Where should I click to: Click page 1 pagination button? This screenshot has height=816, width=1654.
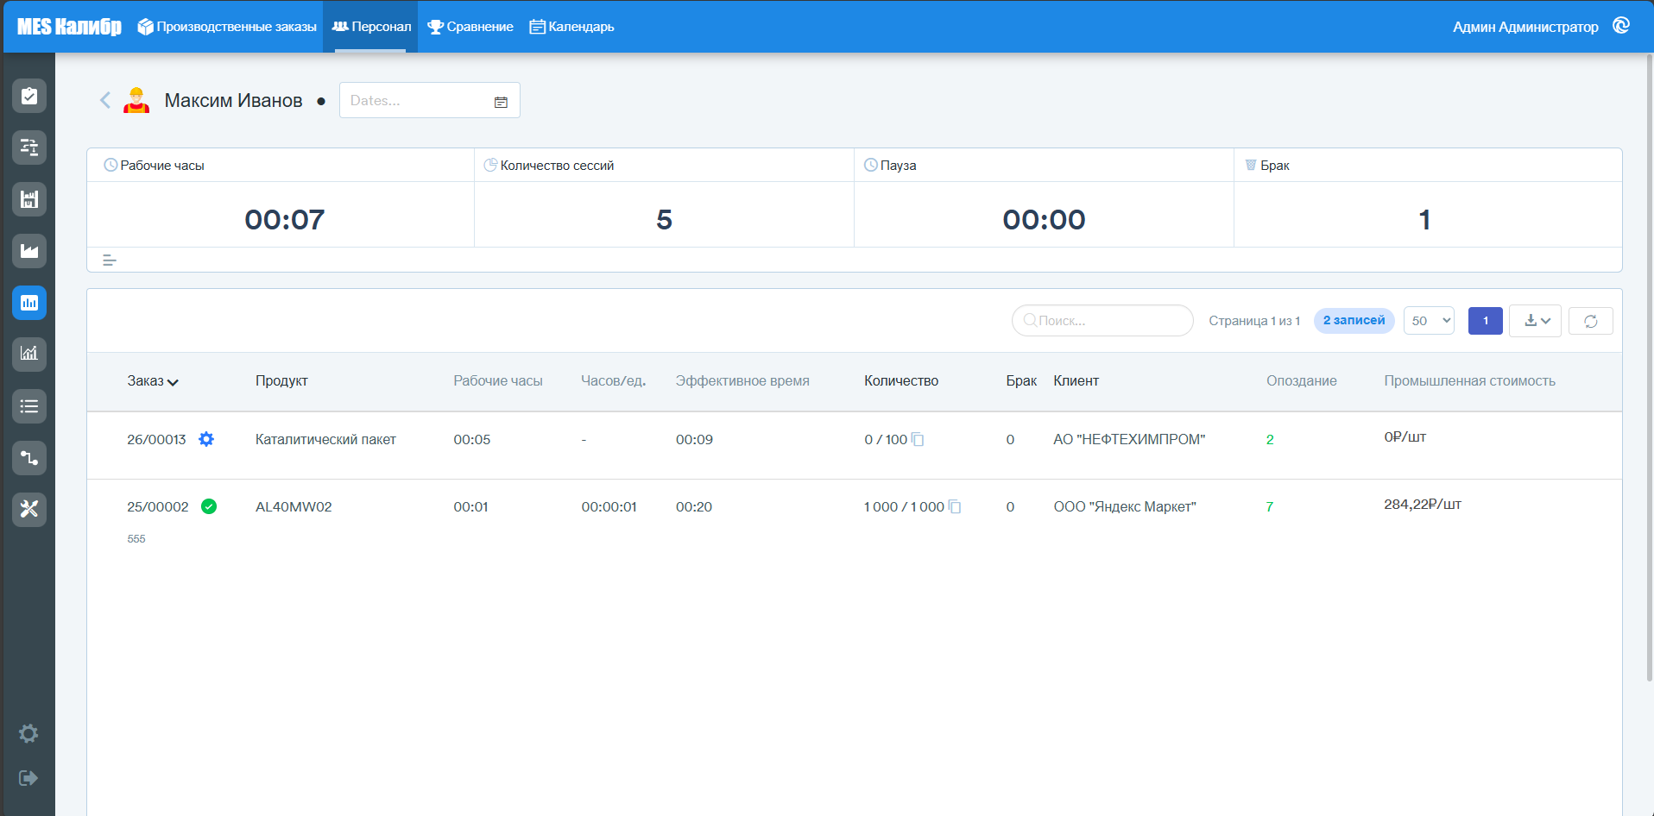1485,321
